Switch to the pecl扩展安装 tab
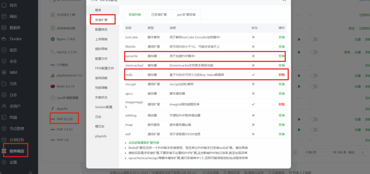The width and height of the screenshot is (370, 174). (186, 14)
